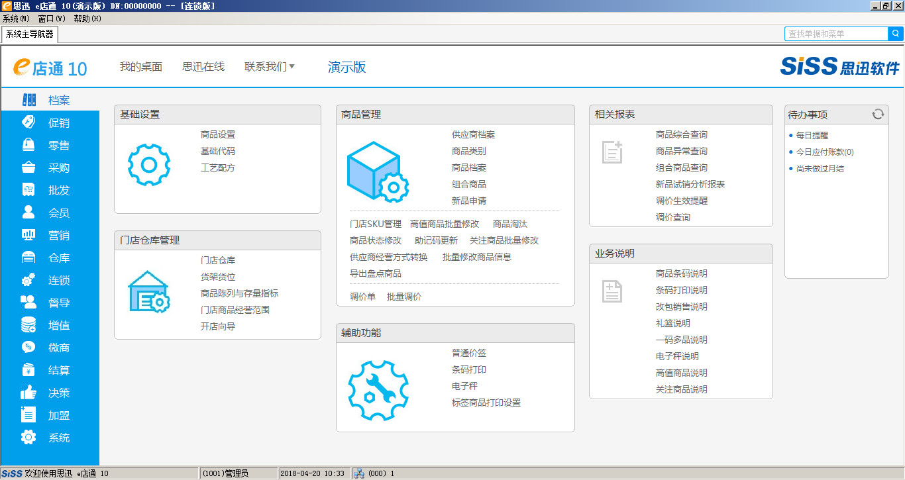The width and height of the screenshot is (905, 480).
Task: Open the 系统(M) menu
Action: pos(16,19)
